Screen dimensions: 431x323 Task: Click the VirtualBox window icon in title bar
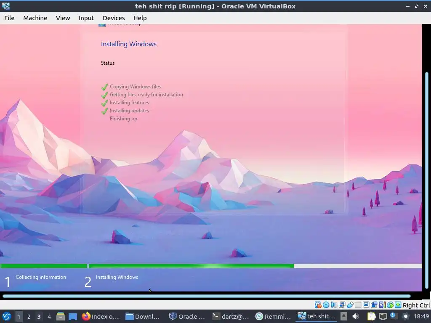pos(6,6)
